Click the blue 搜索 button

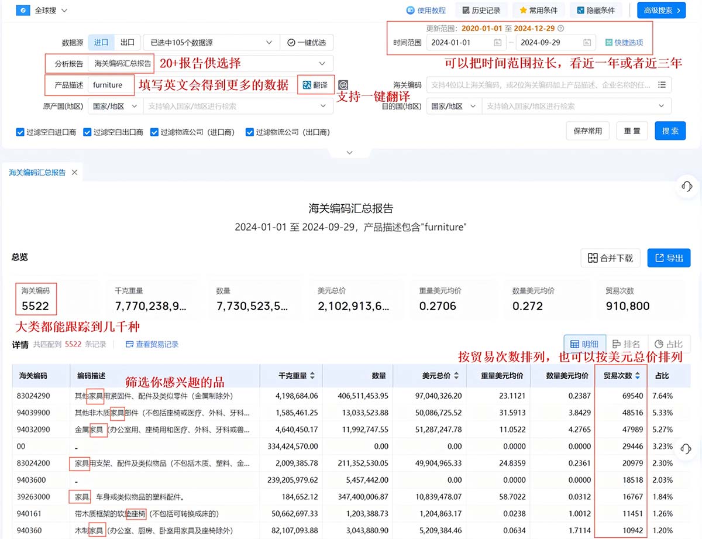670,131
